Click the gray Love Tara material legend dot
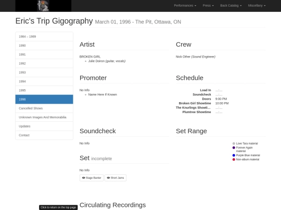281x210 pixels. 234,144
